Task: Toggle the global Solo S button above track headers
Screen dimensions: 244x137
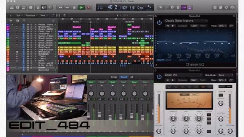Action: pos(24,21)
